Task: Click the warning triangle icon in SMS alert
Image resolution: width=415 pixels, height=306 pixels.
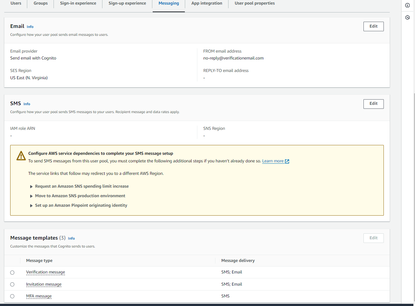Action: point(21,156)
